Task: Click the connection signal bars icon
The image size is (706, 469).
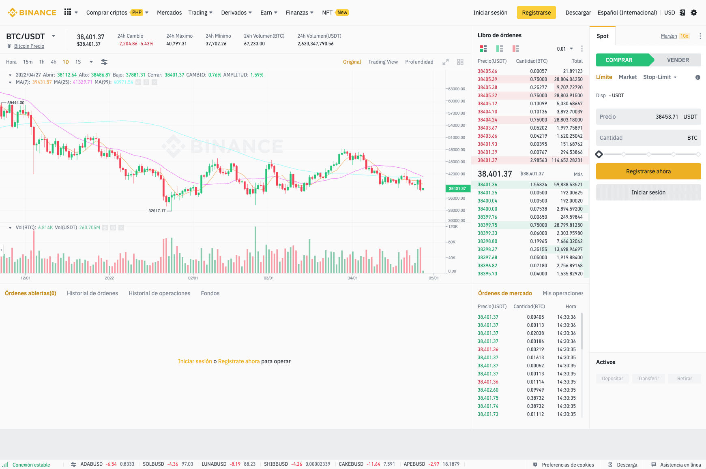Action: [x=5, y=465]
